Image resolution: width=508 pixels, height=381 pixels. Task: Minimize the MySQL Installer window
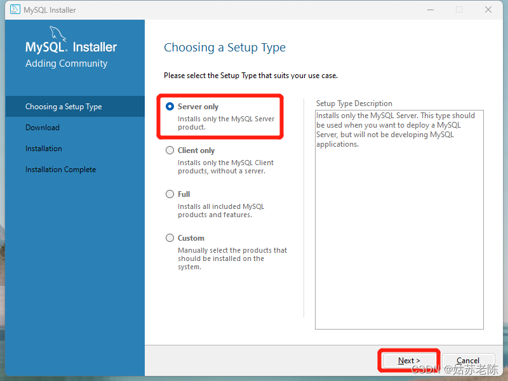click(431, 10)
